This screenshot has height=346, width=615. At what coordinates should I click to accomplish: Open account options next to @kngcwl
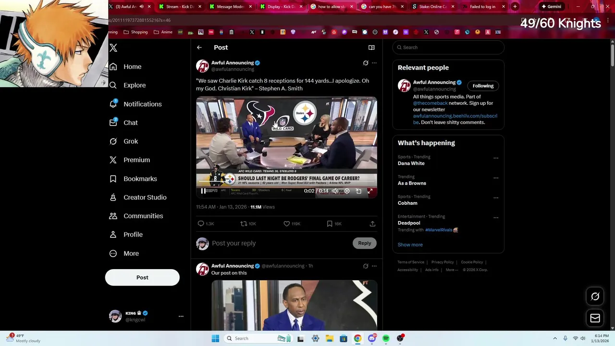click(x=181, y=316)
